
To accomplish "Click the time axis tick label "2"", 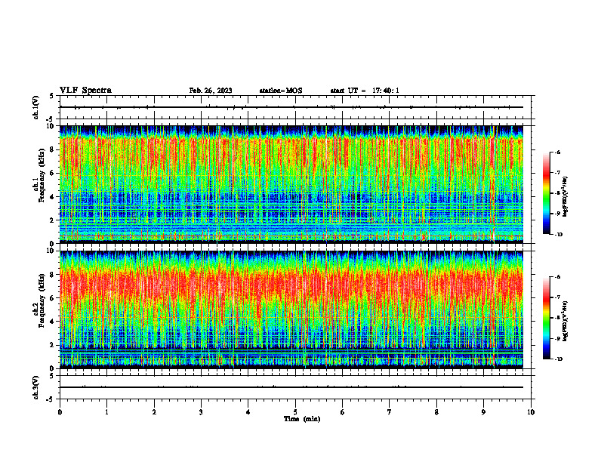I will click(x=154, y=412).
